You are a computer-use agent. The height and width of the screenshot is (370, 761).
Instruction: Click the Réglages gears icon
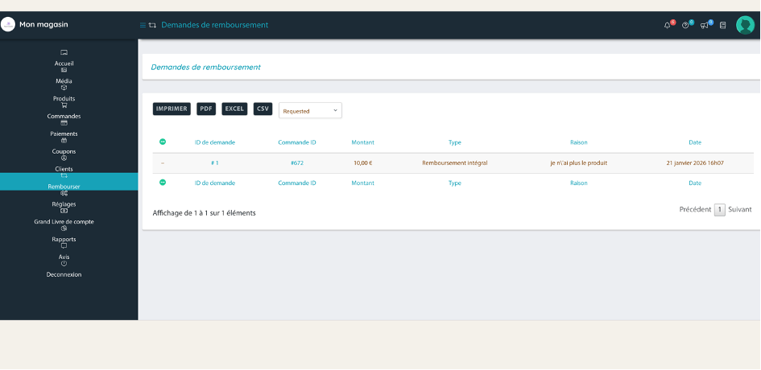pyautogui.click(x=64, y=194)
